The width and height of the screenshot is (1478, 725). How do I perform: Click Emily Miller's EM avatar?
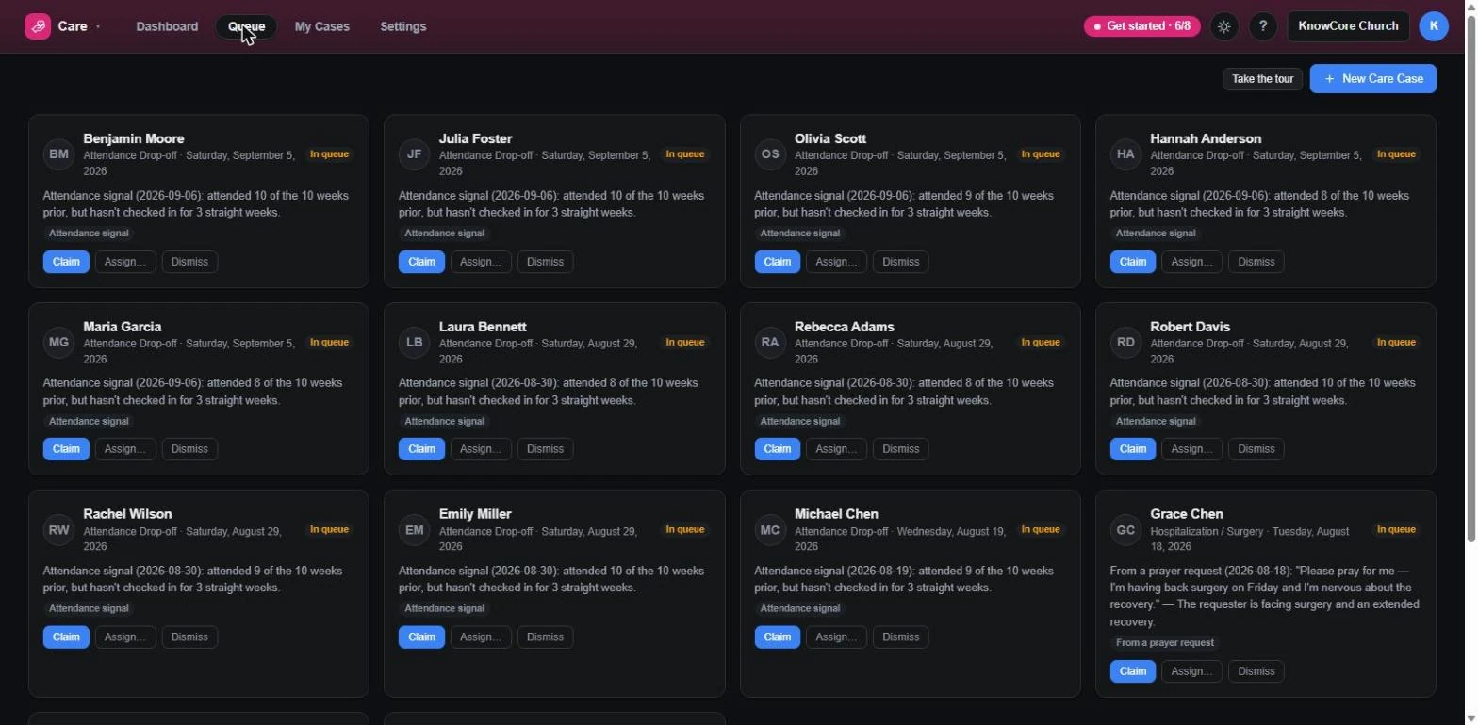[414, 530]
